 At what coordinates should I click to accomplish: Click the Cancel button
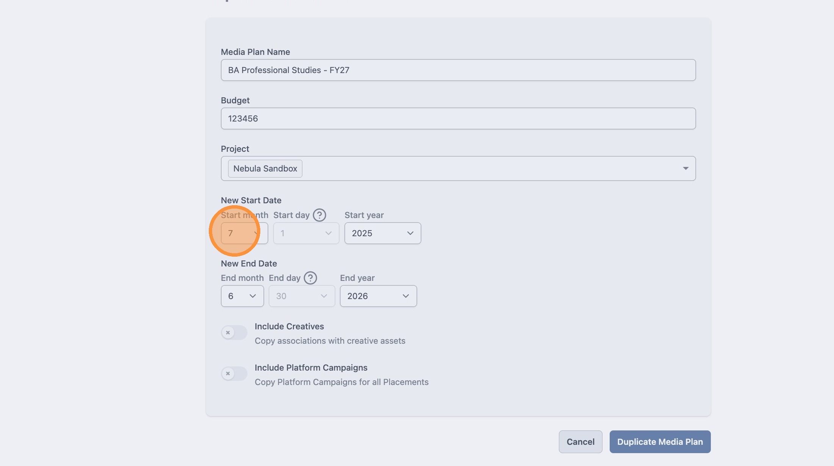[x=581, y=442]
